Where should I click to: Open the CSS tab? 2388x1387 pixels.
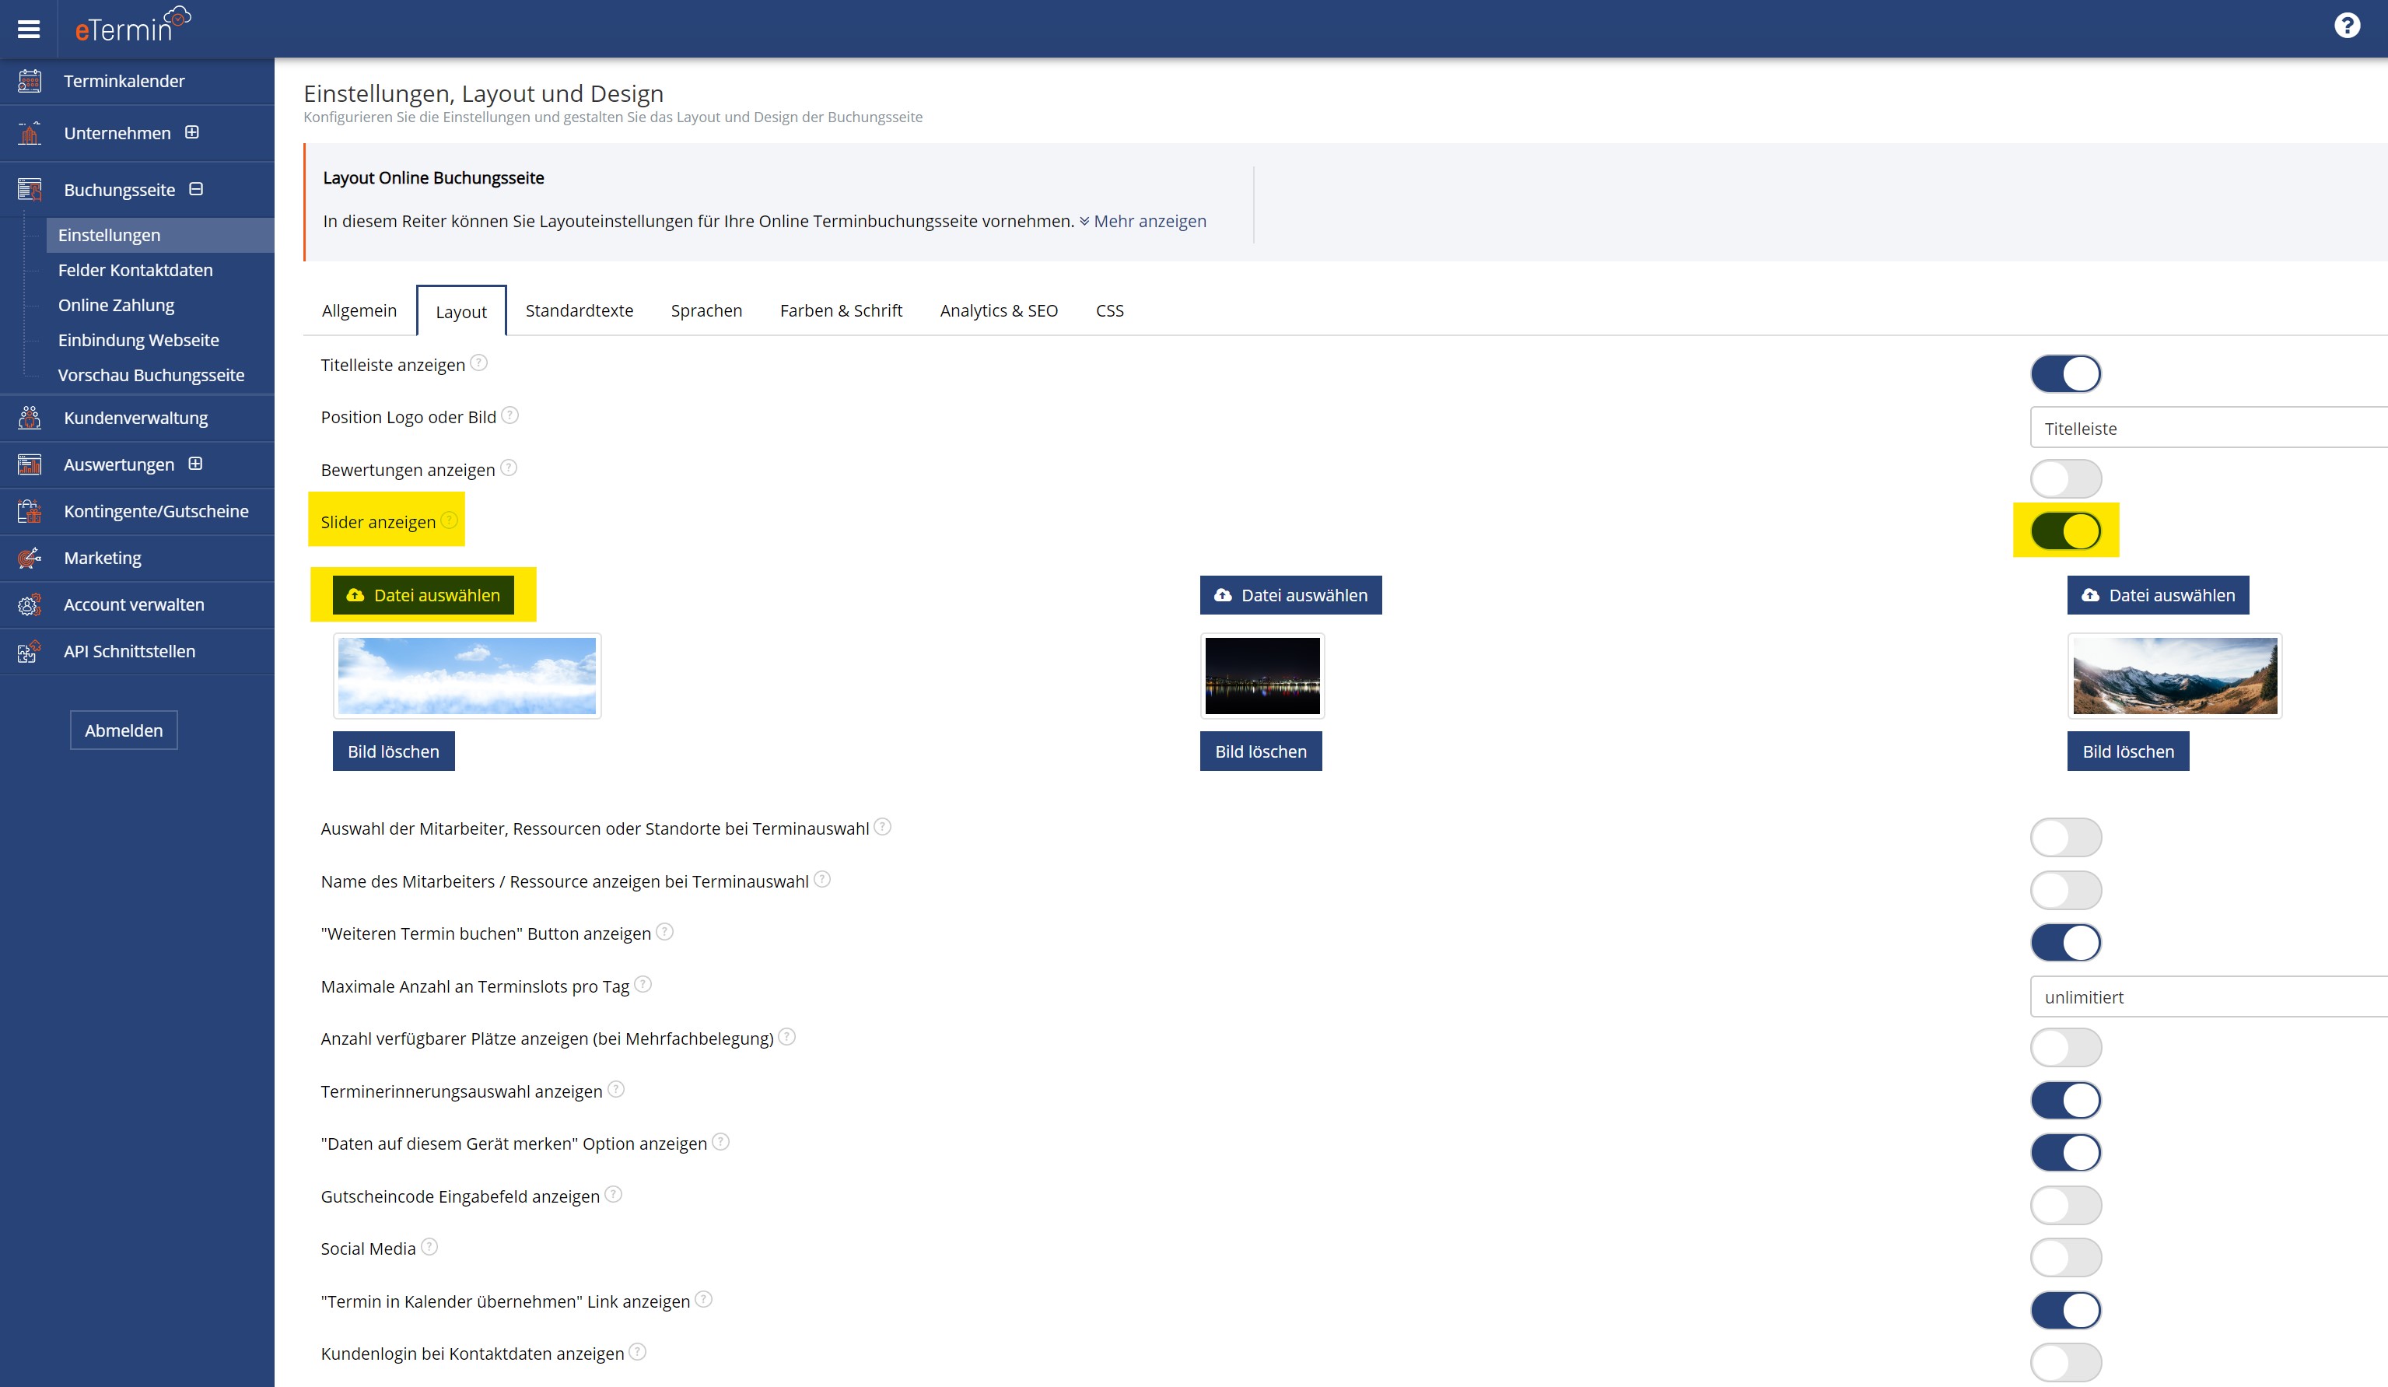click(x=1110, y=310)
